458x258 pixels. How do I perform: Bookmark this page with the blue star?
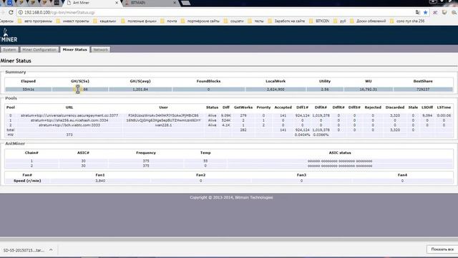[426, 12]
